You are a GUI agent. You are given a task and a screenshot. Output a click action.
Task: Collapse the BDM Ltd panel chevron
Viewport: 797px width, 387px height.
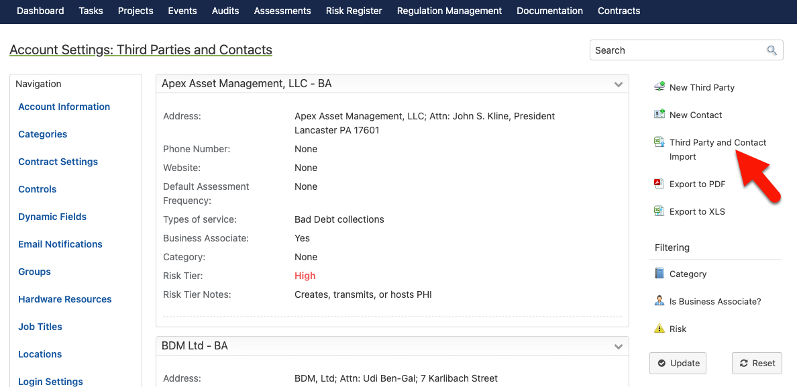pos(618,346)
